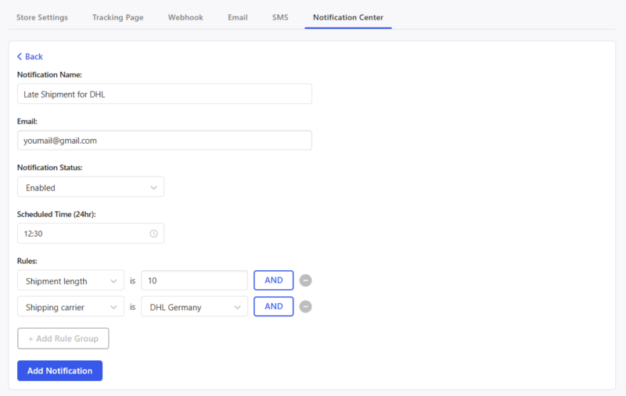Remove the Shipment length rule with minus icon
Image resolution: width=626 pixels, height=396 pixels.
[x=305, y=280]
